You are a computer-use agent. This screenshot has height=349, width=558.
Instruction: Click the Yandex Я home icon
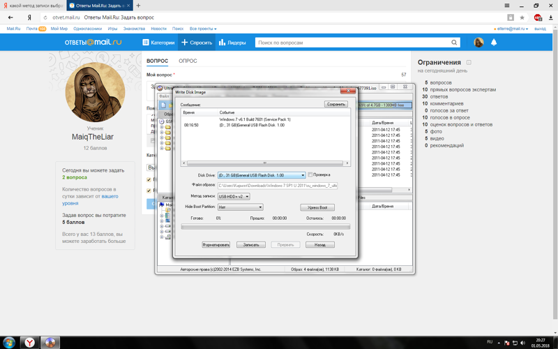pyautogui.click(x=29, y=17)
